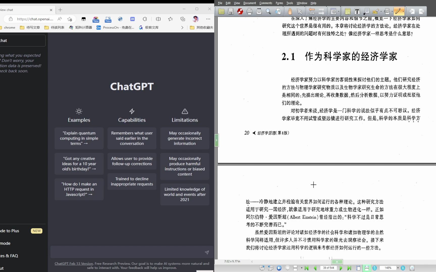Viewport: 436px width, 272px height.
Task: Toggle full screen view icon in PDF status bar
Action: click(x=412, y=268)
